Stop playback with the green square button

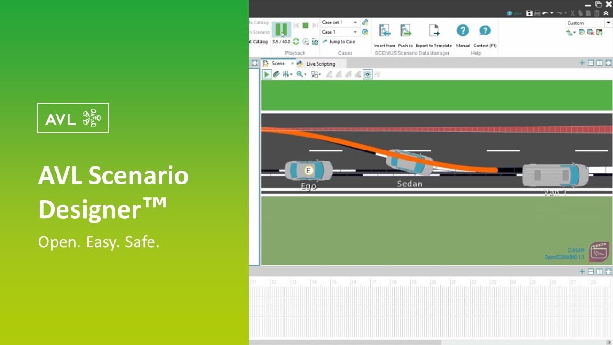(306, 25)
